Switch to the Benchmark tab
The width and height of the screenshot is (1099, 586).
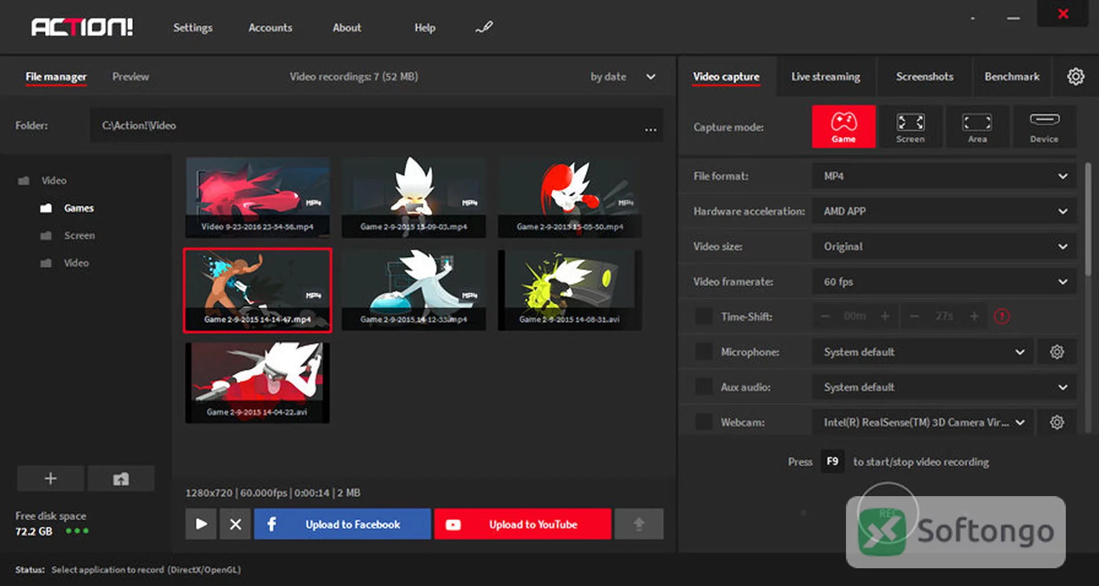(x=1012, y=77)
